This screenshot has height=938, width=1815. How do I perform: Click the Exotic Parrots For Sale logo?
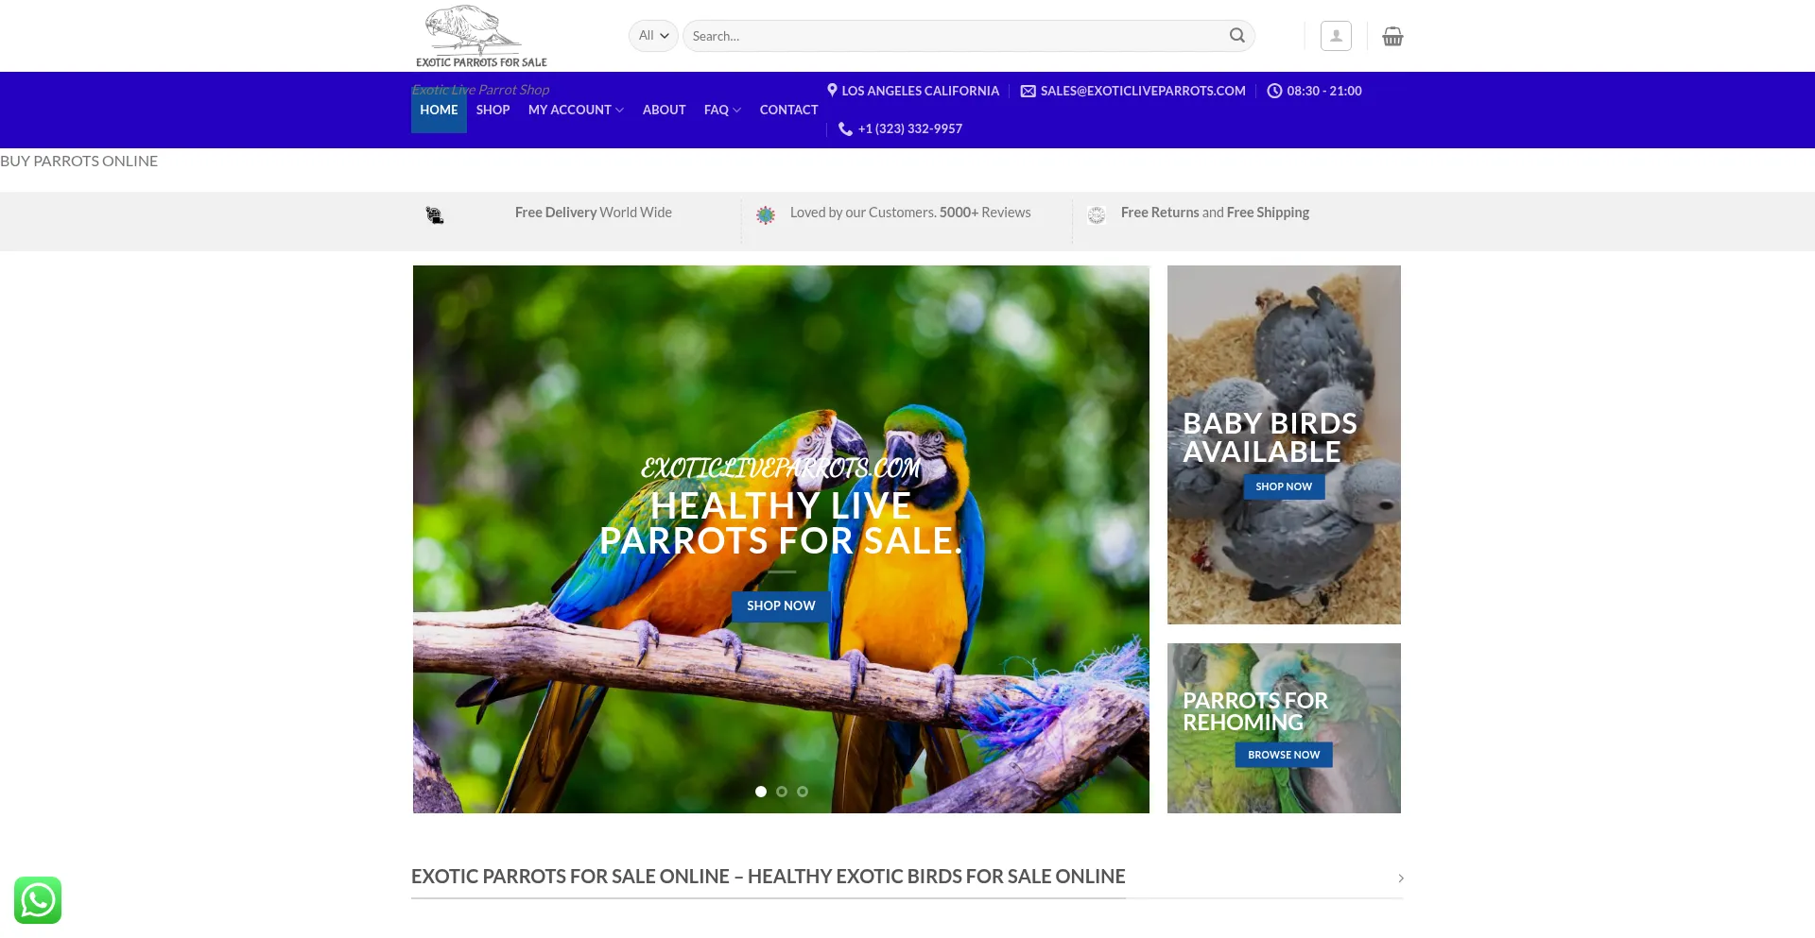pyautogui.click(x=481, y=36)
